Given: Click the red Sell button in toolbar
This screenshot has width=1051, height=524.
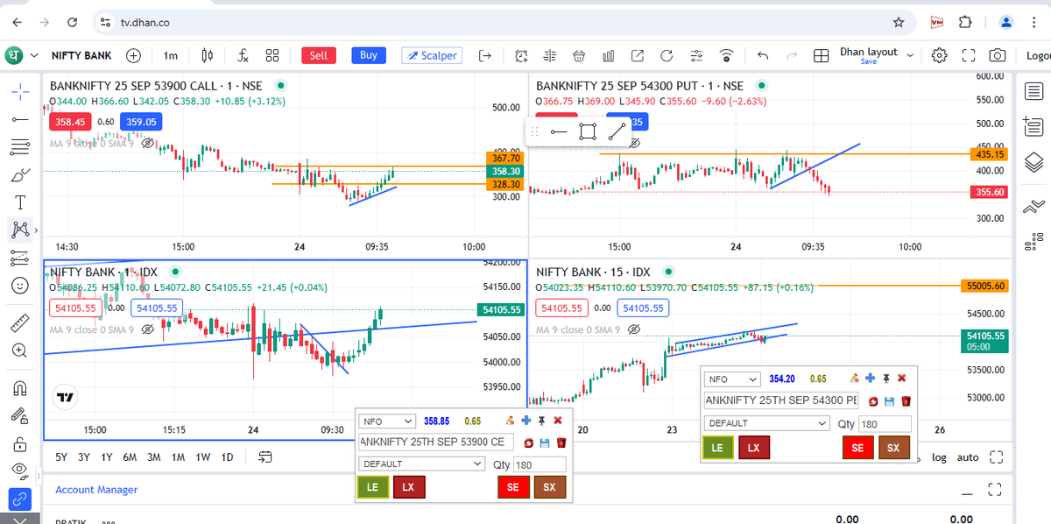Looking at the screenshot, I should [319, 55].
